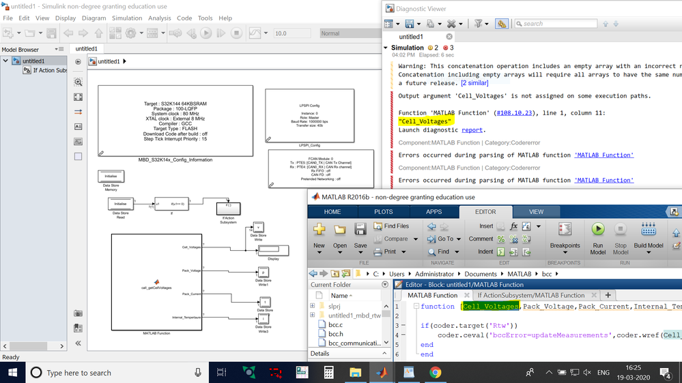Click the [2 similar] warnings link
Viewport: 682px width, 383px height.
[474, 83]
